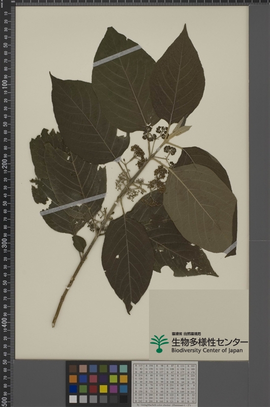Screen dimensions: 270x407
Task: Pick the red swatch in the third row
Action: pyautogui.click(x=93, y=389)
